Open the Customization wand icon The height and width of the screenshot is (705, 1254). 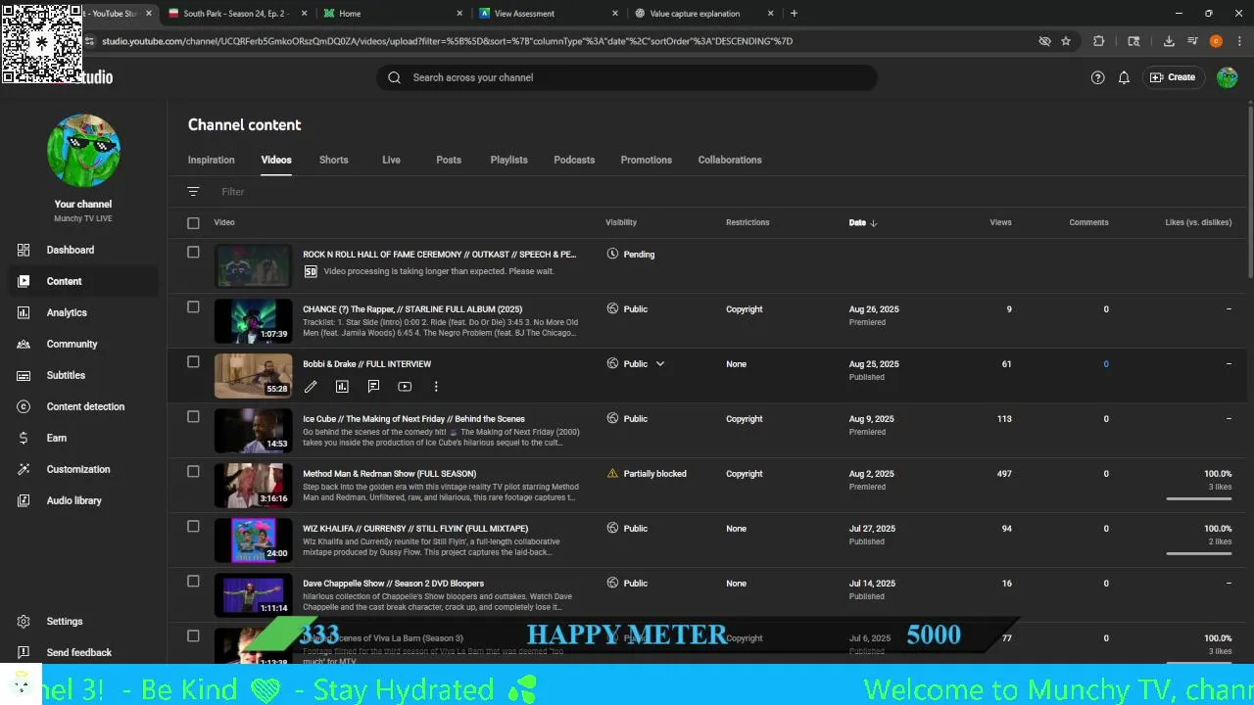(x=24, y=469)
